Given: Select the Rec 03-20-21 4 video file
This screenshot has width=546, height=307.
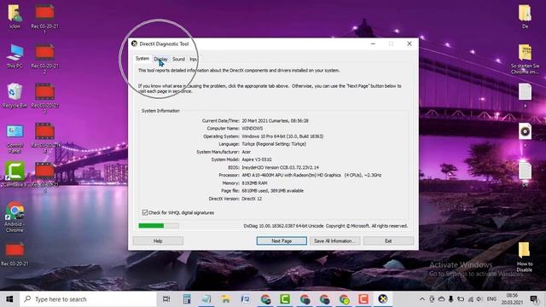Looking at the screenshot, I should 44,138.
